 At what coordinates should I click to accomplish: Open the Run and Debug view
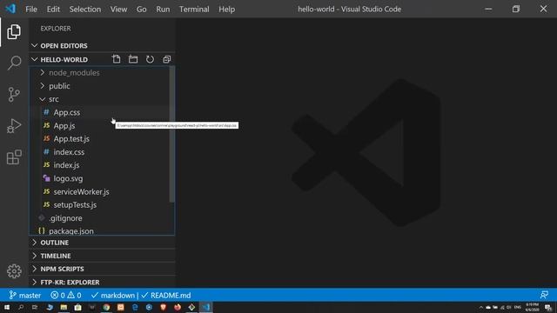click(x=14, y=125)
